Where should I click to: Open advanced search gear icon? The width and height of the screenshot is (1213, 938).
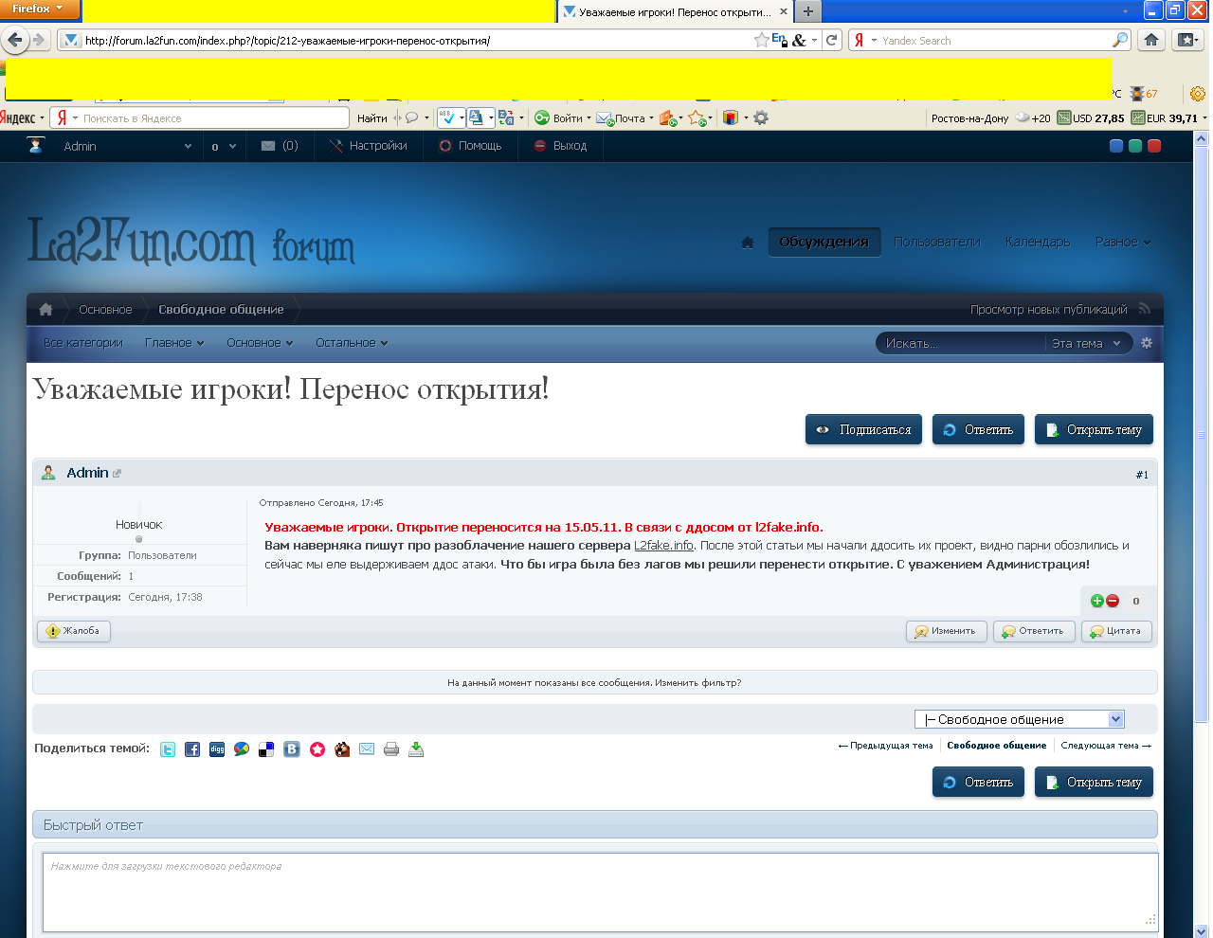[x=1147, y=343]
